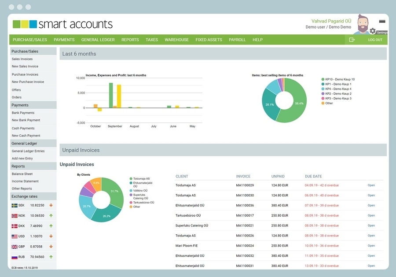Click the US flag beside USD
Screen dimensions: 396x277
click(15, 236)
